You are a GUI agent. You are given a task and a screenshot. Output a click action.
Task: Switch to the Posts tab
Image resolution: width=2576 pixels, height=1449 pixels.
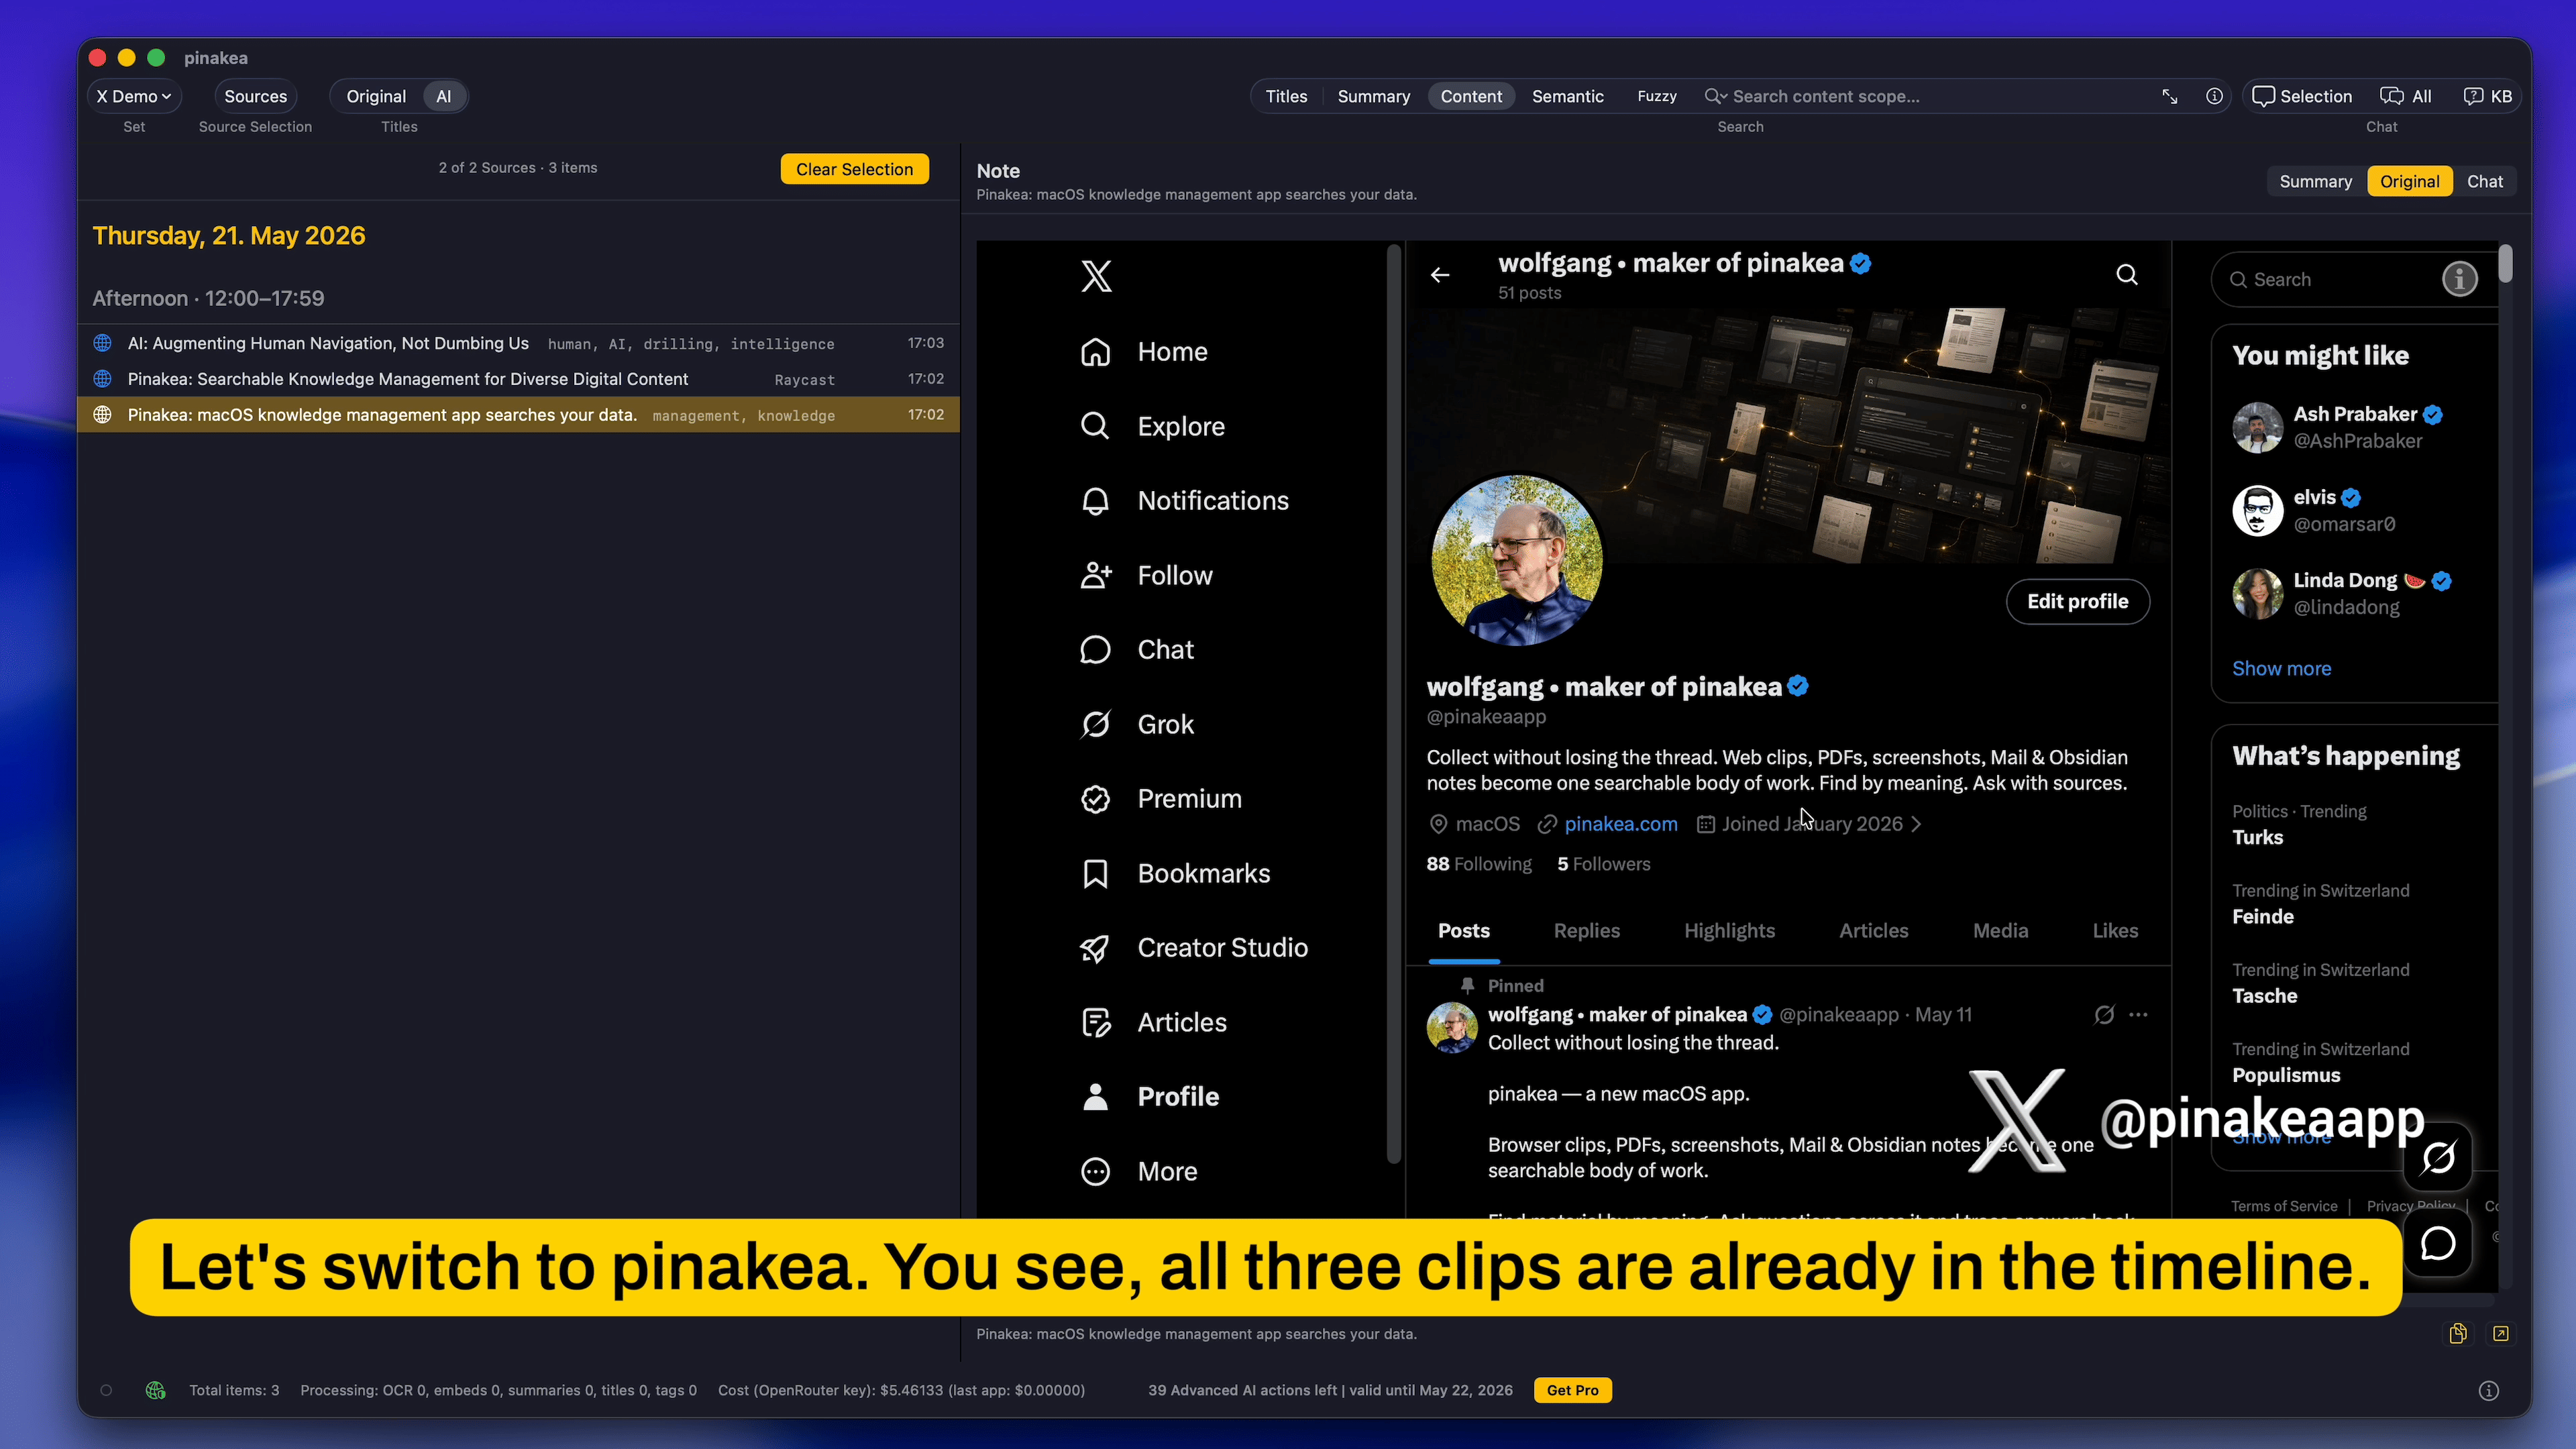(x=1464, y=931)
